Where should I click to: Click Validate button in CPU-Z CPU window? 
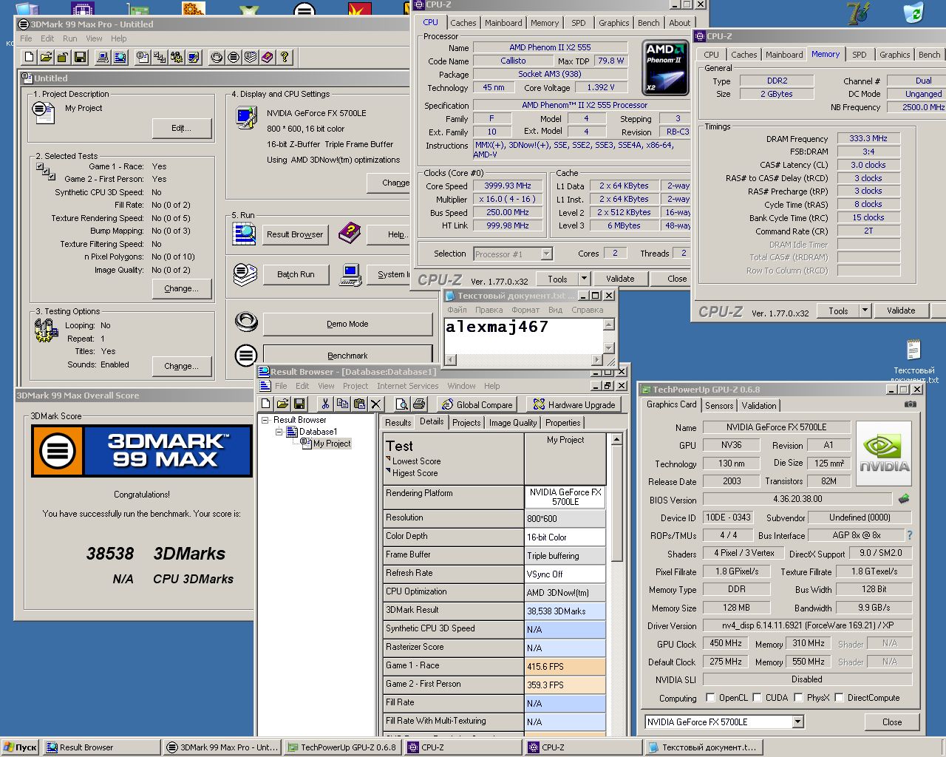[x=620, y=279]
